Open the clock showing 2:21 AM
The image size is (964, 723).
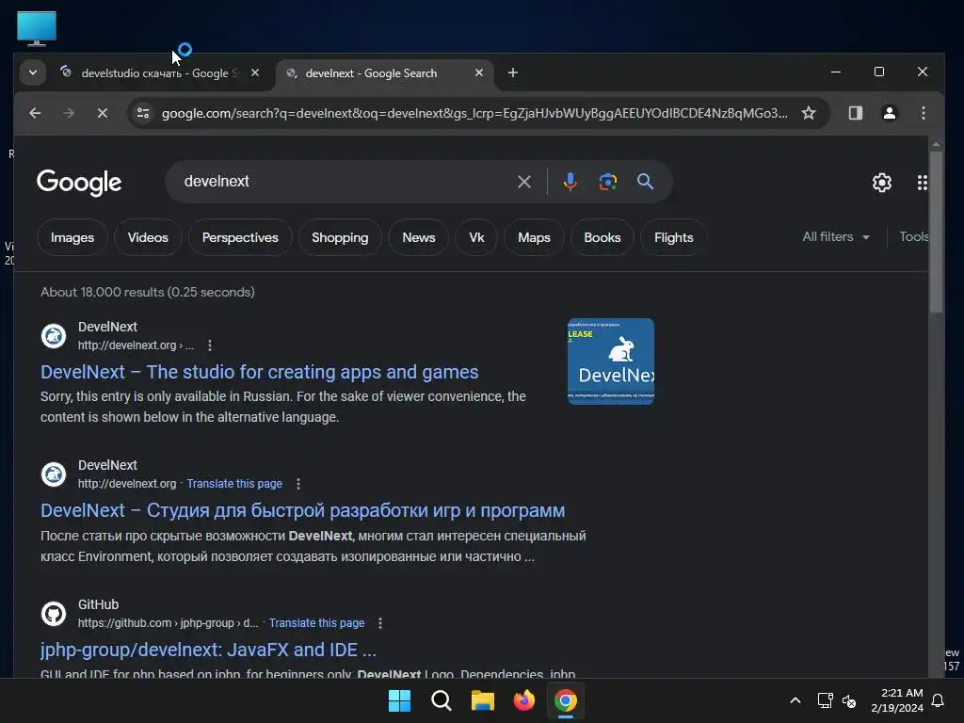click(897, 700)
